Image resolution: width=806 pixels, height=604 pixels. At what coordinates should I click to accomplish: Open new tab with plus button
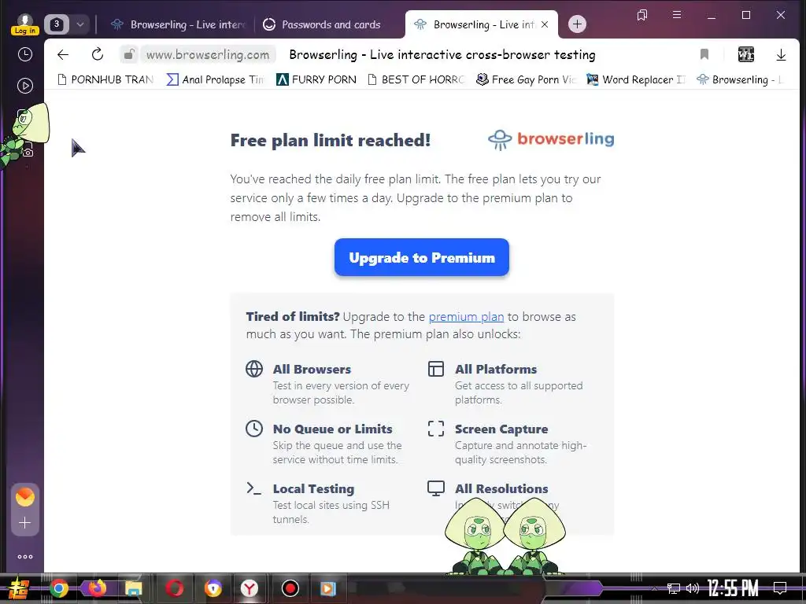click(577, 24)
